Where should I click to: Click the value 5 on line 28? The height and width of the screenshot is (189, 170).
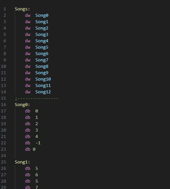[x=37, y=181]
